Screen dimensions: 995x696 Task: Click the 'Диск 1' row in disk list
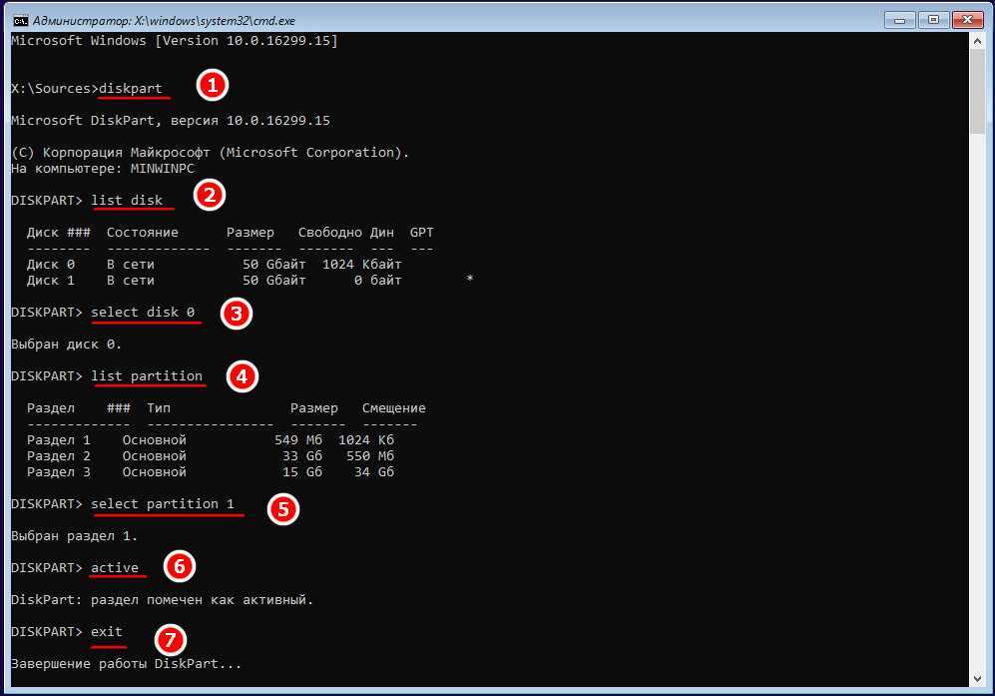pos(215,280)
